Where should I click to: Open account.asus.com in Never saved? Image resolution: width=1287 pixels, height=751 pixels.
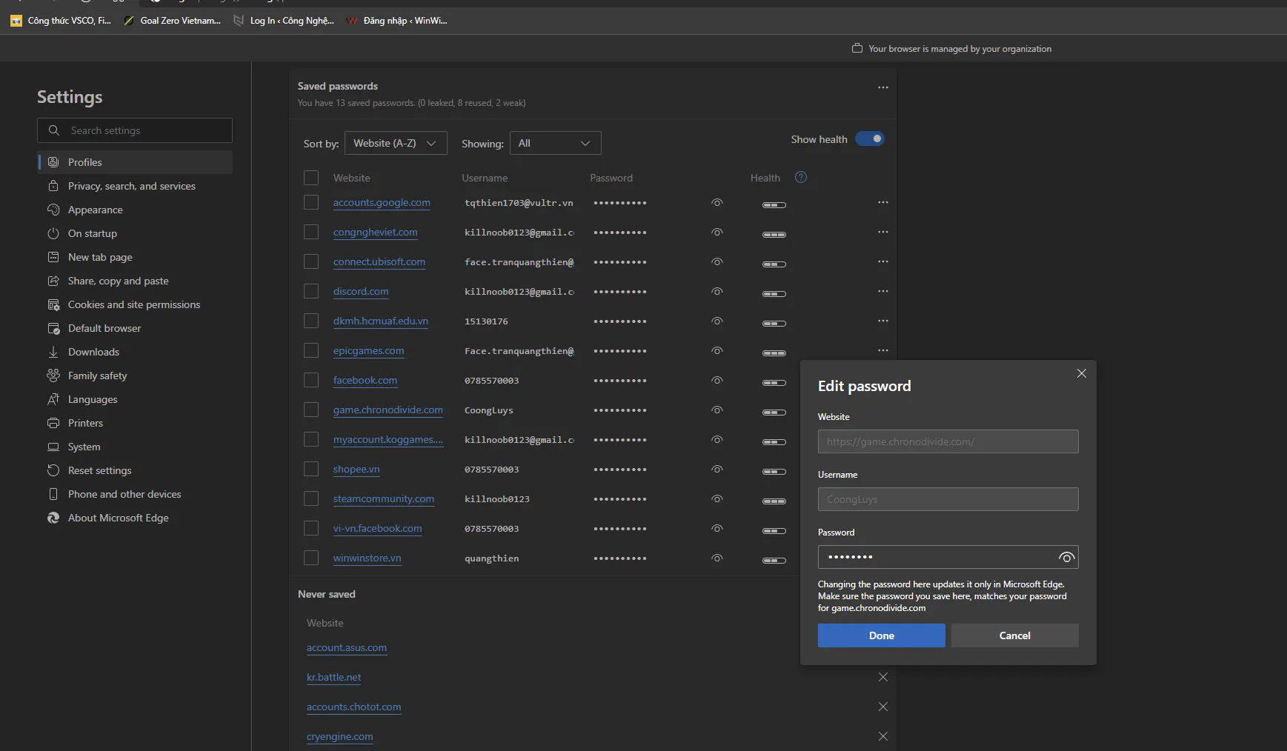point(347,647)
